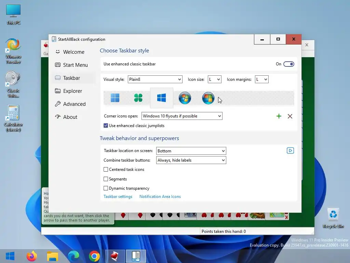Switch to the Start Menu section

click(73, 65)
